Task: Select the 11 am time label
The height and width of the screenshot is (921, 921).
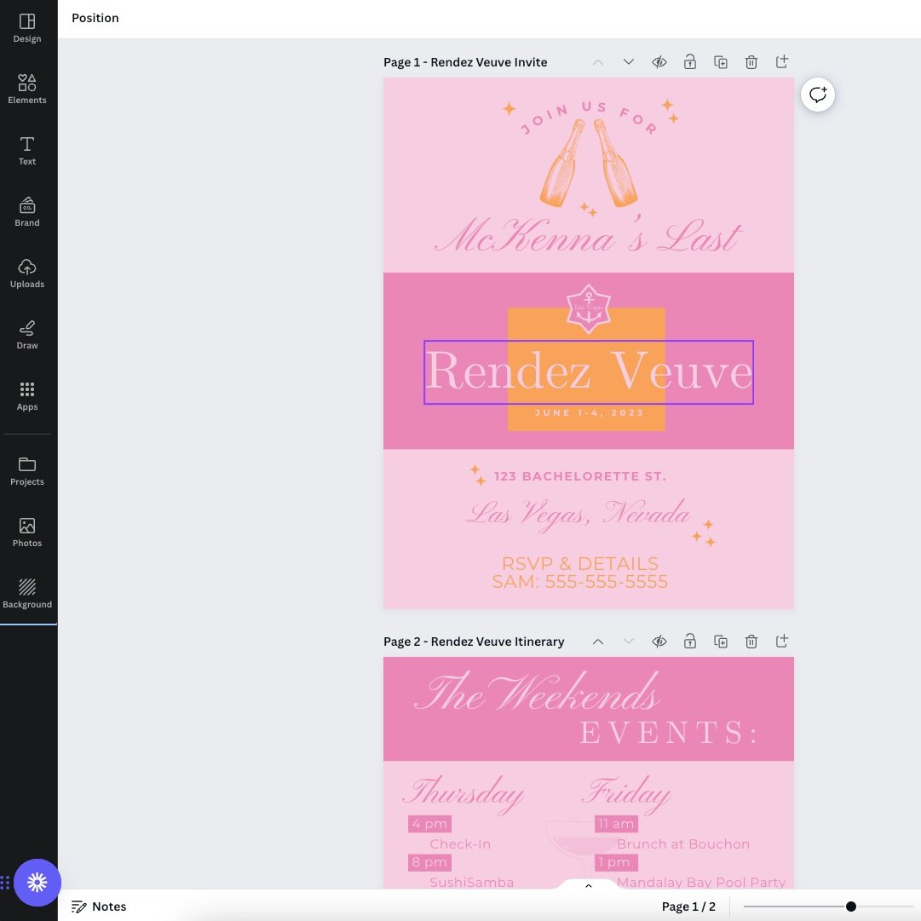Action: 616,824
